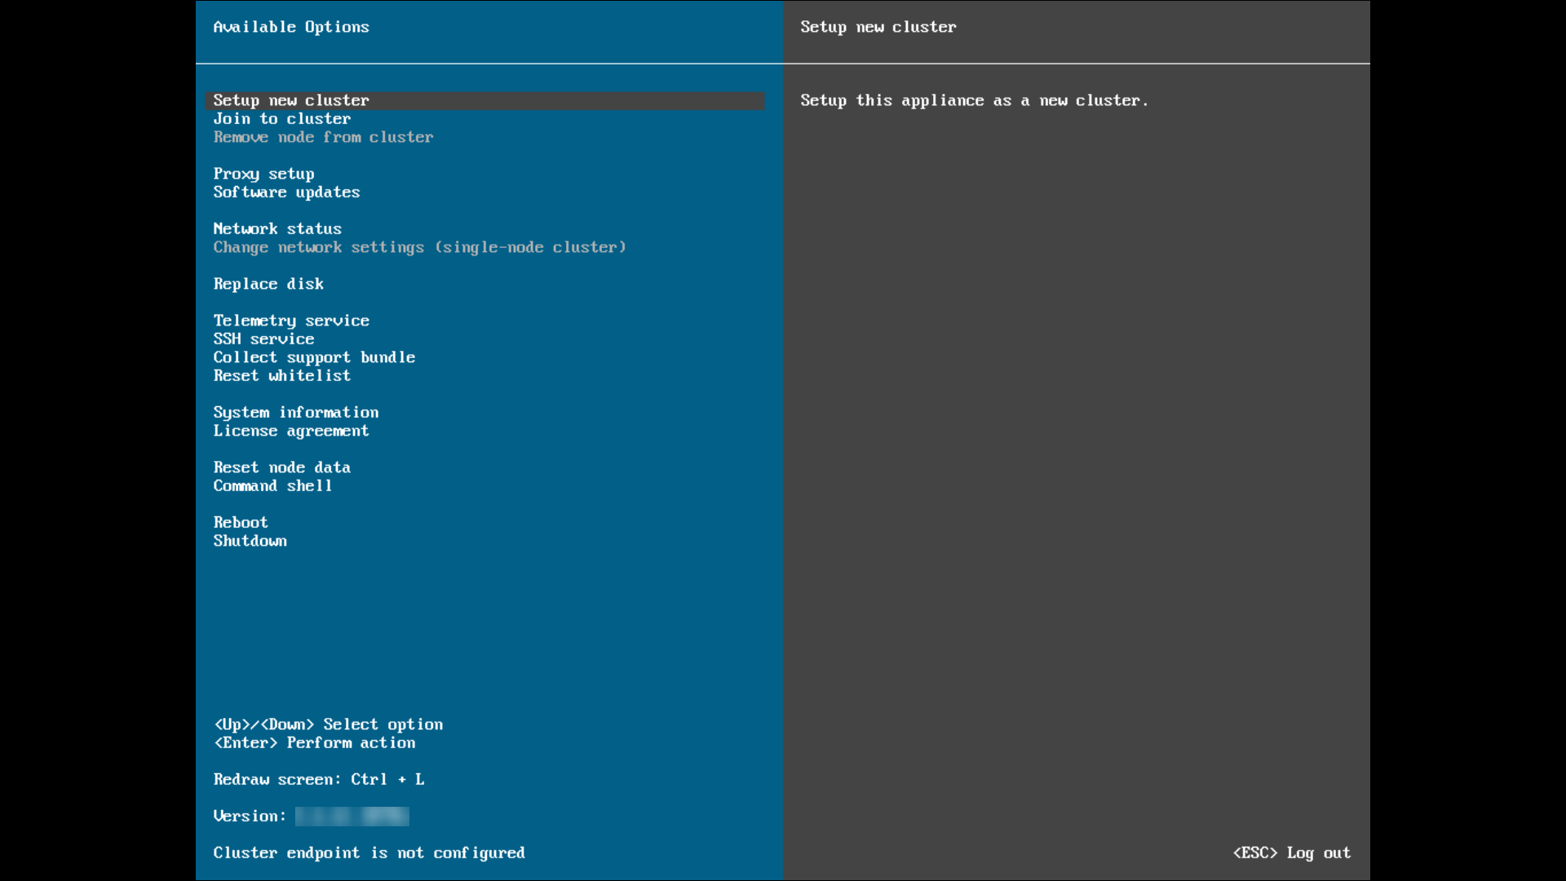Click the Up/Down Select option hint
Viewport: 1566px width, 881px height.
pos(329,724)
